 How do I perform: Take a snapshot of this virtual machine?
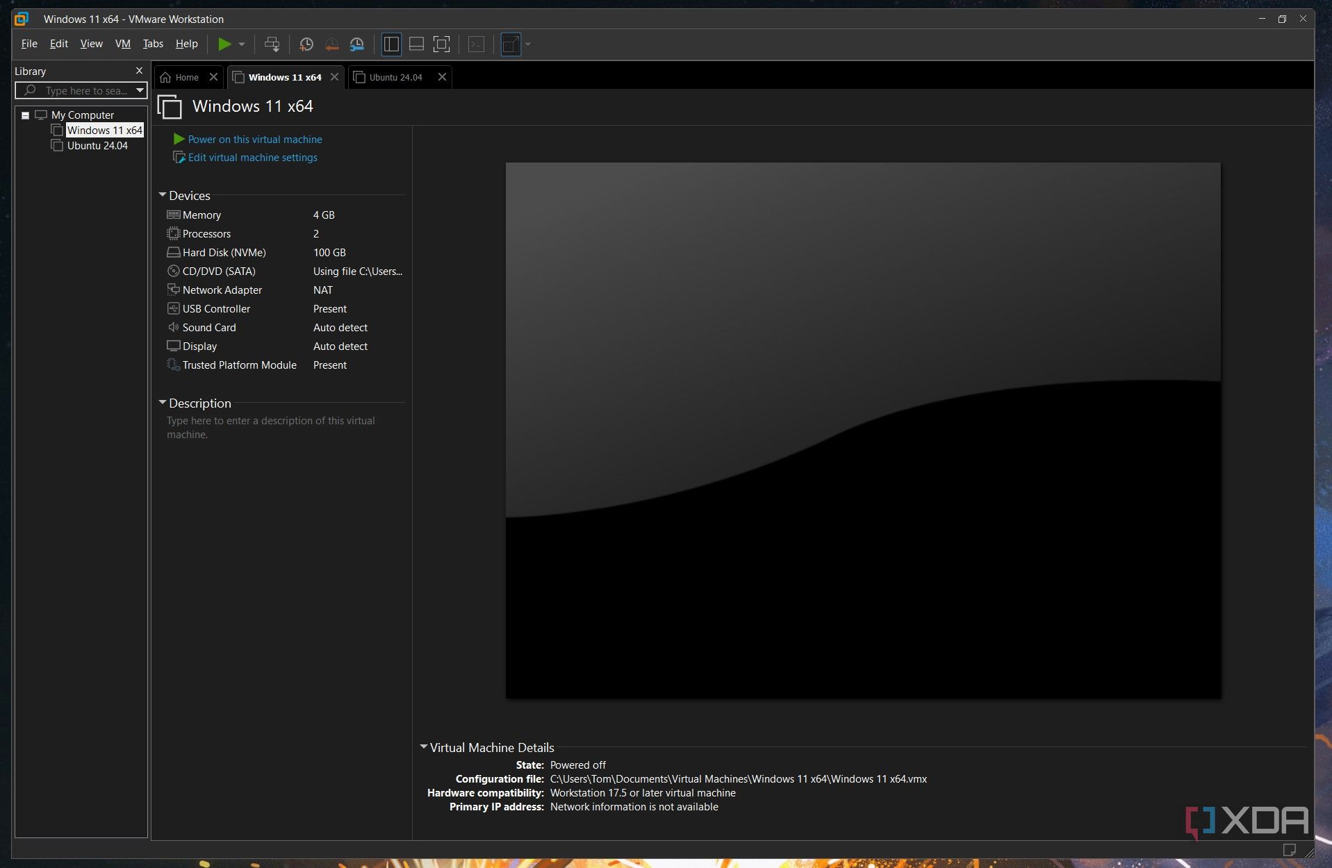pos(306,44)
